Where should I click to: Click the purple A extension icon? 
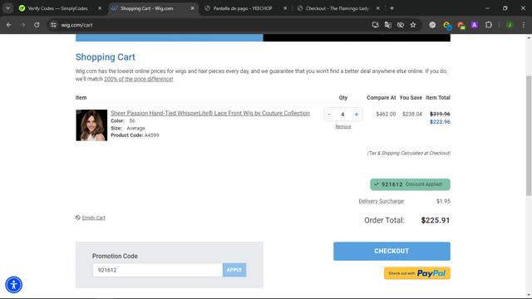[x=475, y=25]
